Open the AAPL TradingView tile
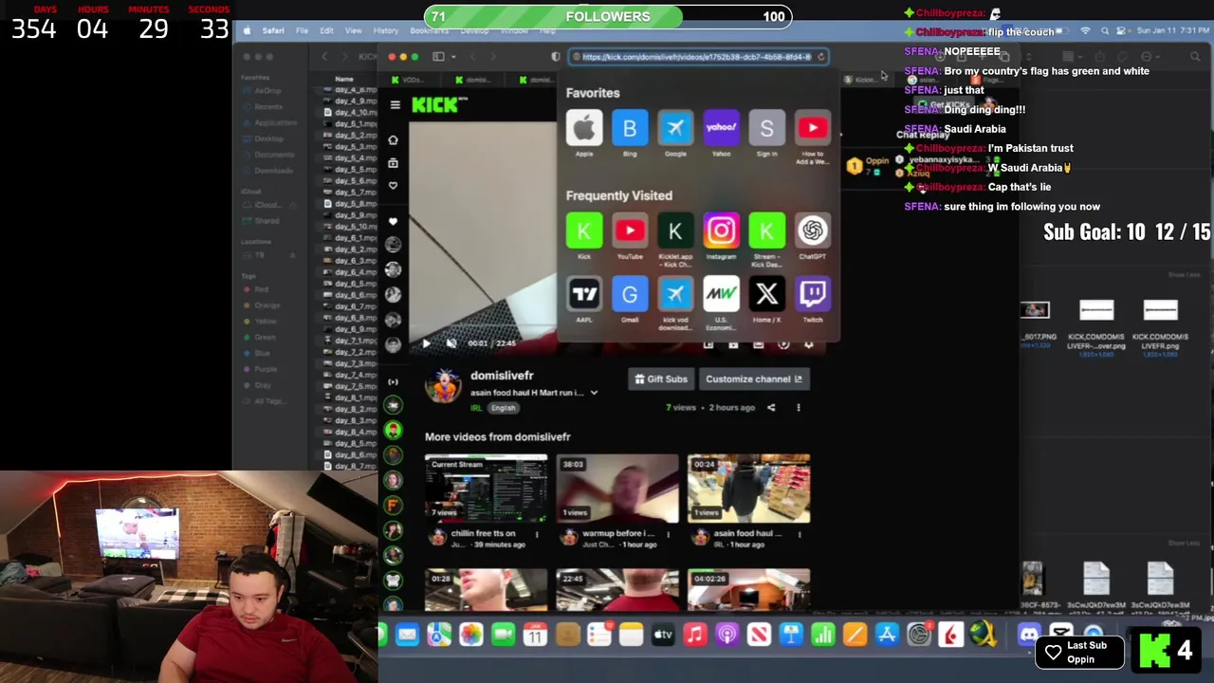The height and width of the screenshot is (683, 1214). pos(584,294)
